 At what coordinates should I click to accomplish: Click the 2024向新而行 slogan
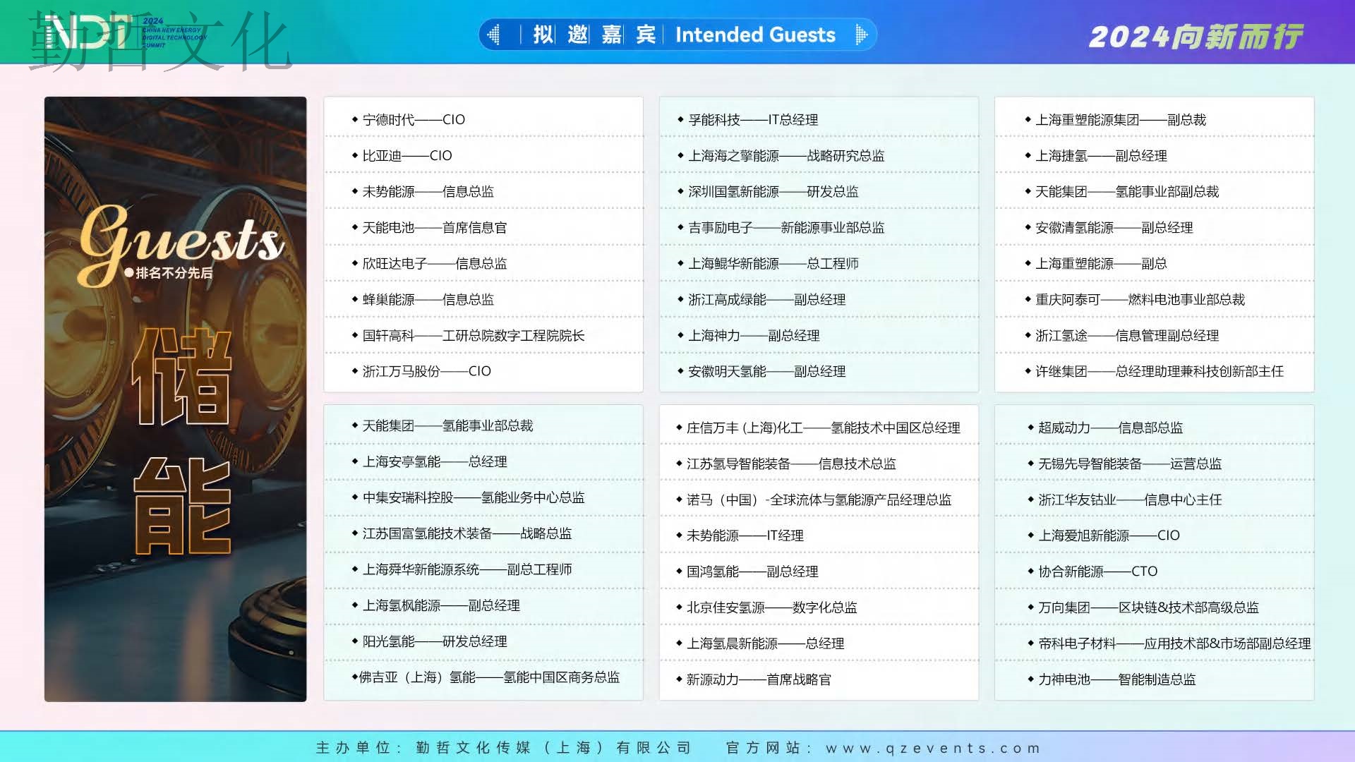[x=1196, y=37]
